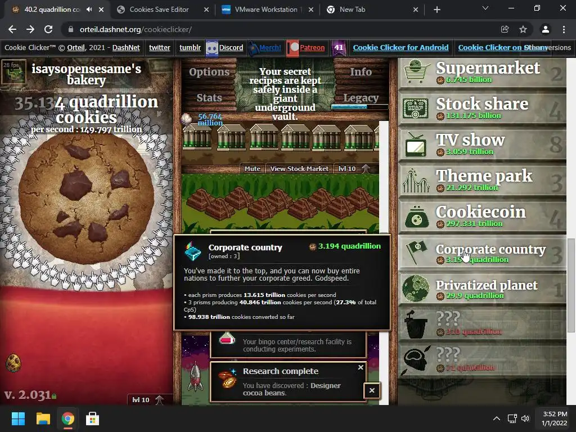The image size is (576, 432).
Task: Mute audio on the Cookie Clicker tab
Action: click(x=89, y=10)
